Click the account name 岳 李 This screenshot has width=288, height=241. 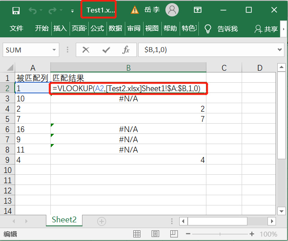coord(152,10)
